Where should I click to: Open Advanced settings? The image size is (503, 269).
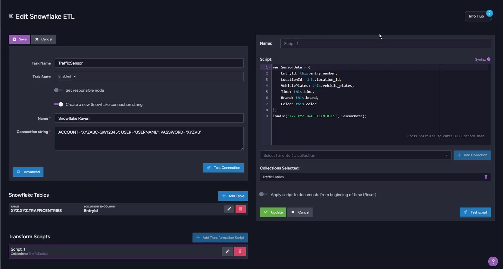pyautogui.click(x=28, y=172)
